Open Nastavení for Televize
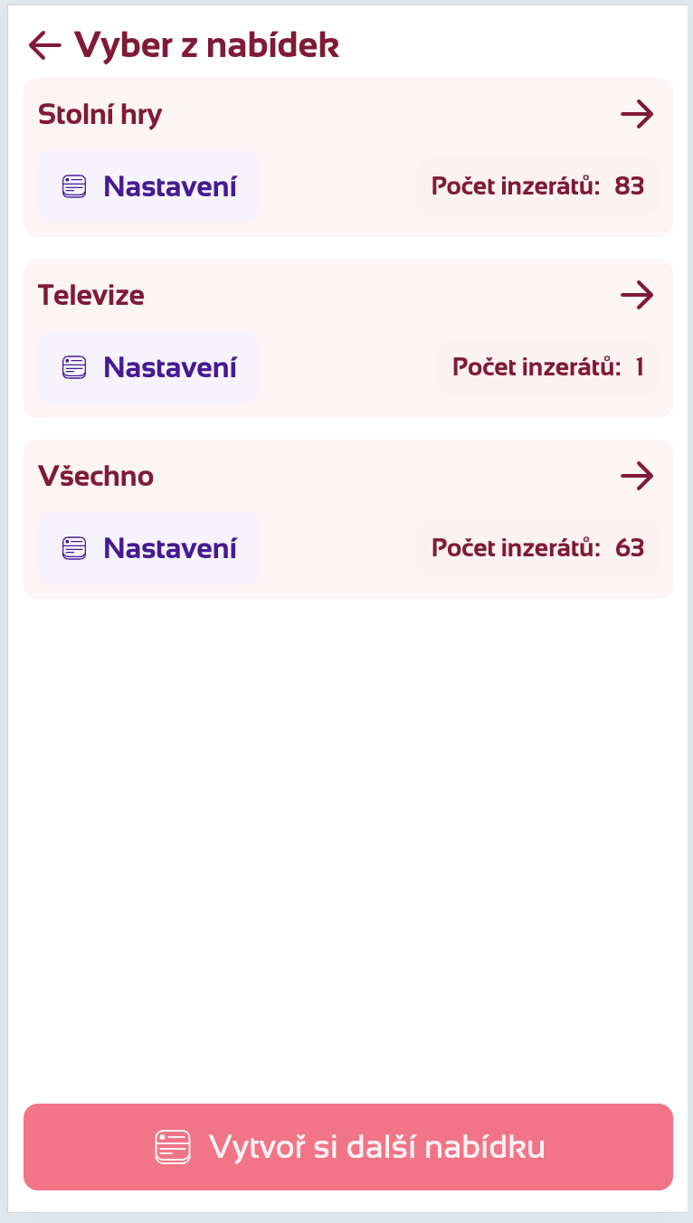The width and height of the screenshot is (693, 1223). (x=147, y=367)
